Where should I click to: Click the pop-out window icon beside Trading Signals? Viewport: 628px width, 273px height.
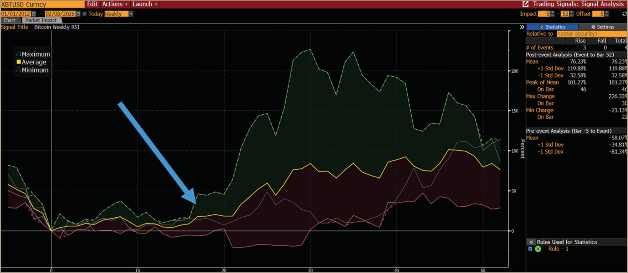pos(526,4)
